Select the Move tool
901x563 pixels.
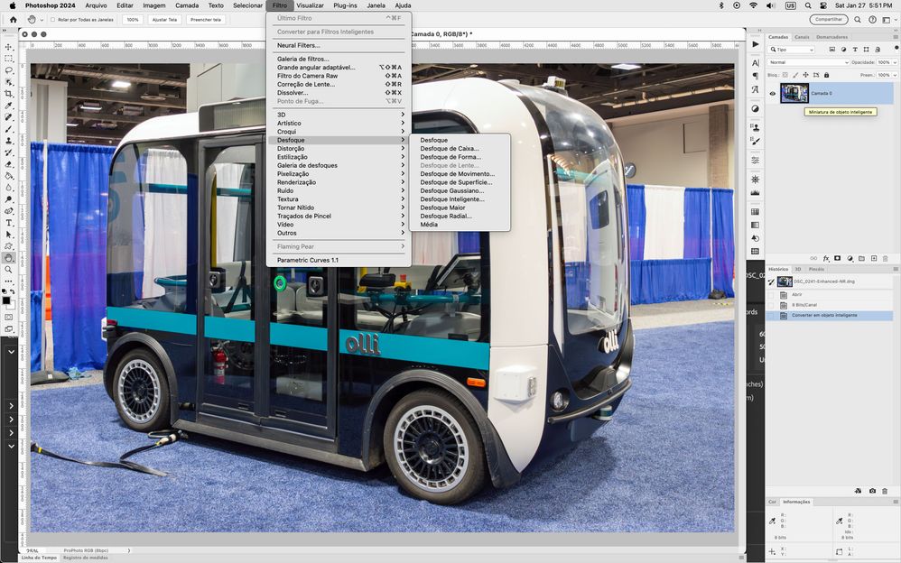point(8,47)
